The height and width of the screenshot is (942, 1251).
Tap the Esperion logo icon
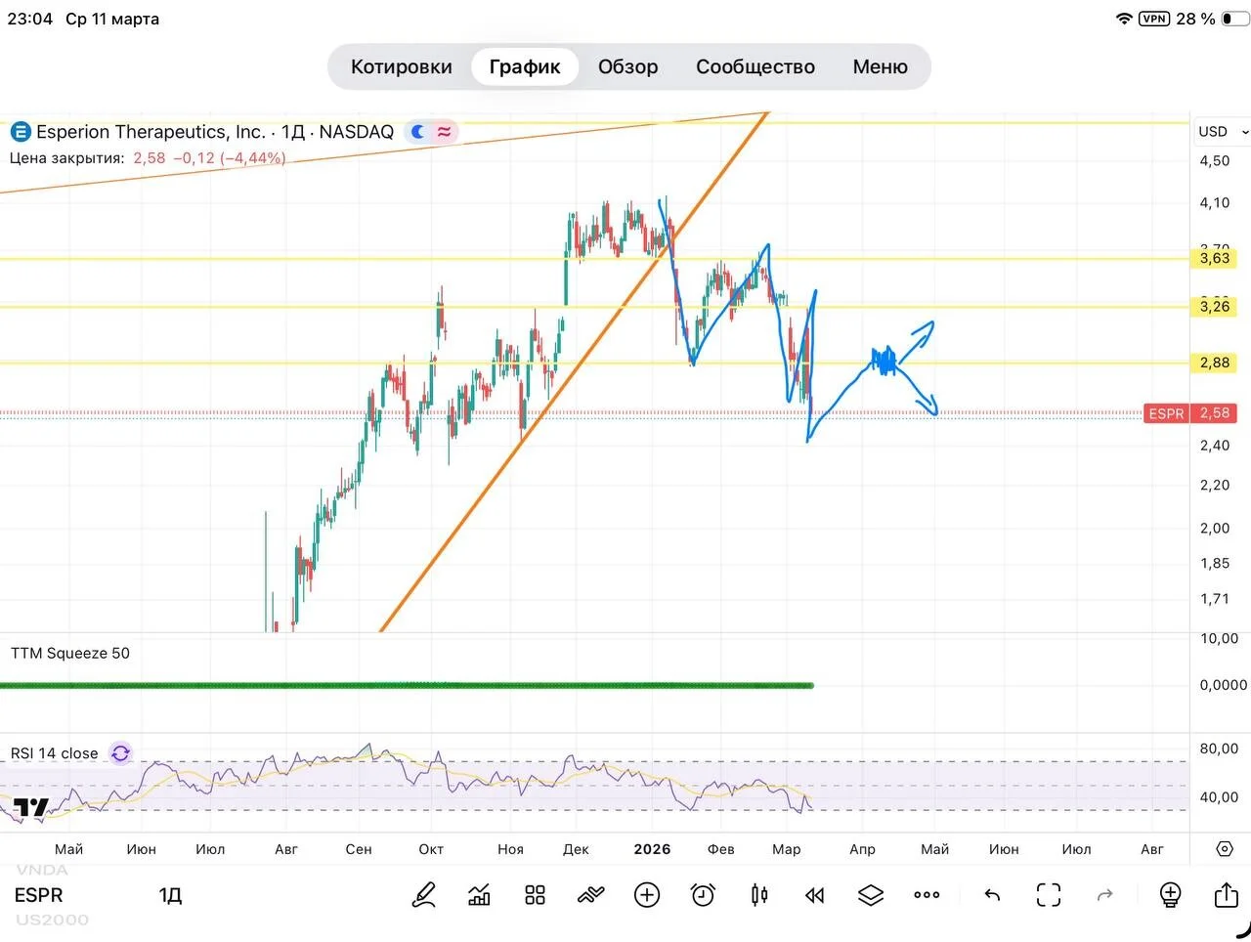(21, 132)
